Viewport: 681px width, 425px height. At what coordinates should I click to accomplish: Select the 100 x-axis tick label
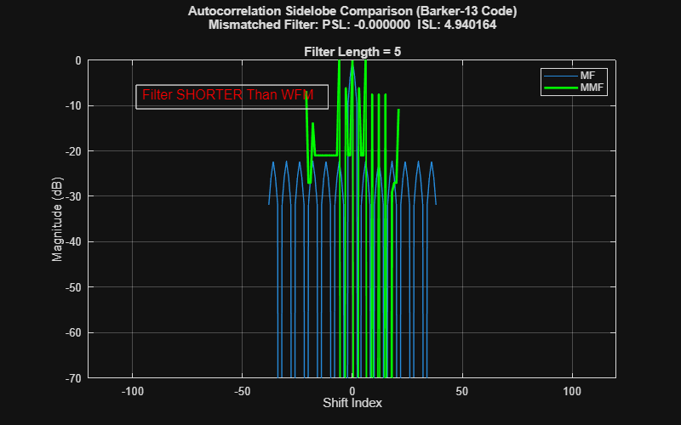pos(572,391)
